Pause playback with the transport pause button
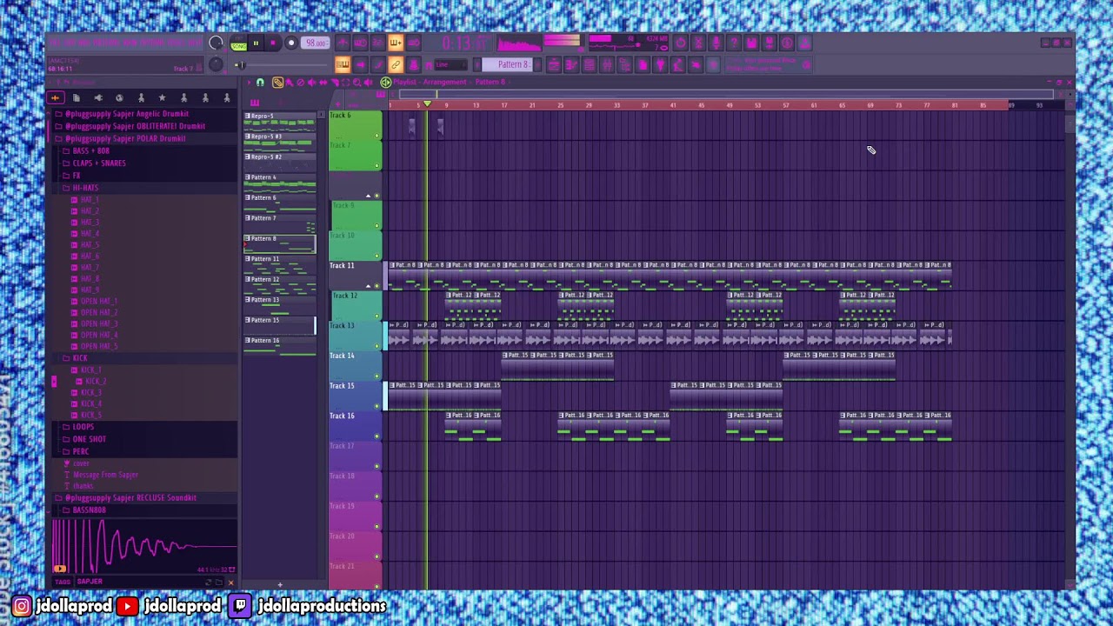The height and width of the screenshot is (626, 1113). [256, 43]
